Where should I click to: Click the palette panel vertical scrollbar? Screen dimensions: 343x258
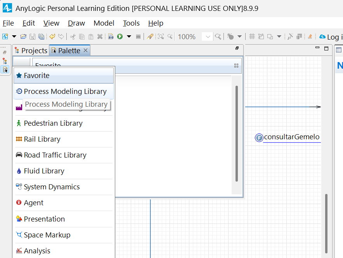236,133
